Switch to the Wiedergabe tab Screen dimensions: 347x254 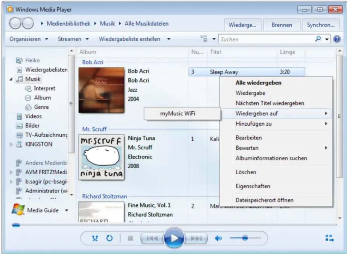pos(243,25)
